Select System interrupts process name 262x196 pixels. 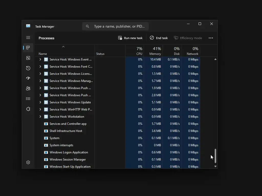coord(61,145)
